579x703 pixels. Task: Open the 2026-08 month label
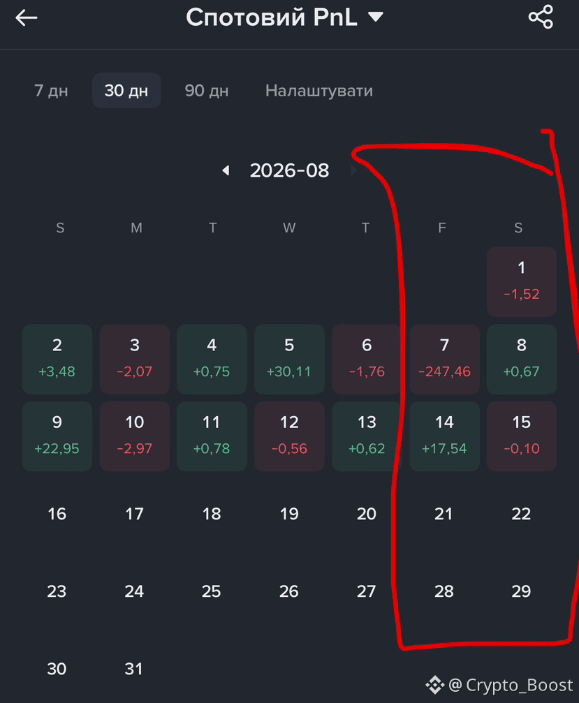pos(289,171)
